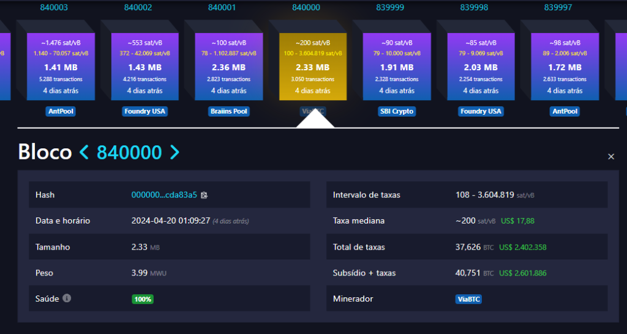Open block height 840002 number link
This screenshot has width=627, height=334.
coord(138,7)
